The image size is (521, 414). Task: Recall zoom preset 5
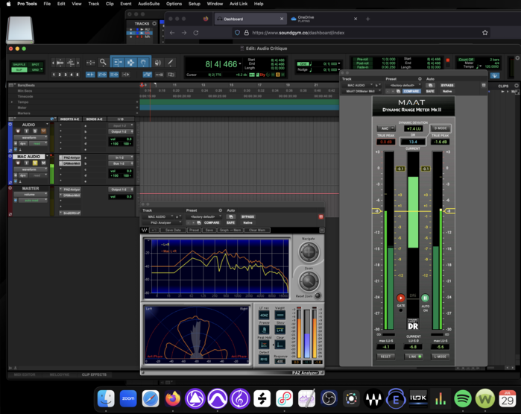point(78,75)
